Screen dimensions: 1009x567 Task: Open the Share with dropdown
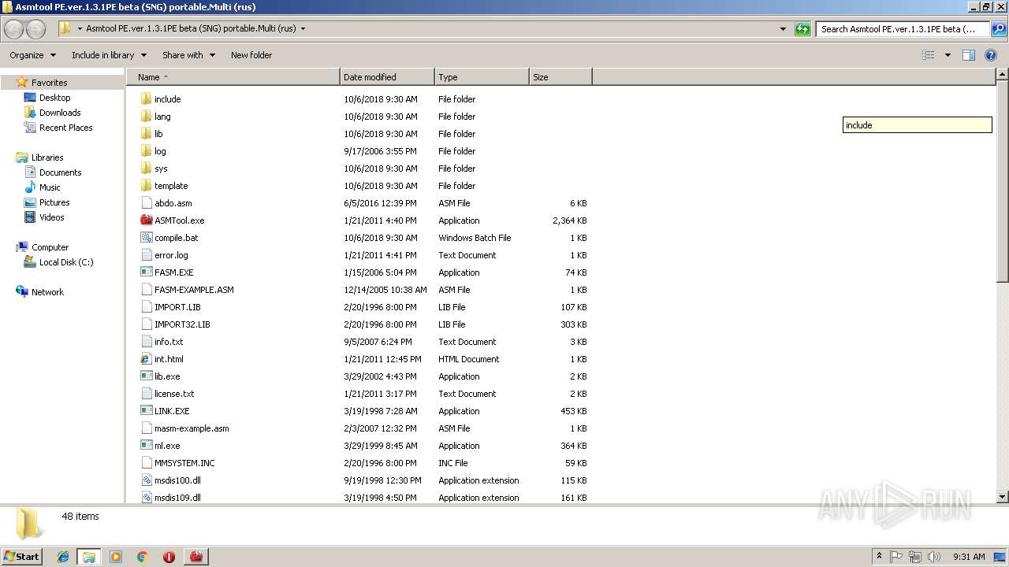pyautogui.click(x=188, y=55)
